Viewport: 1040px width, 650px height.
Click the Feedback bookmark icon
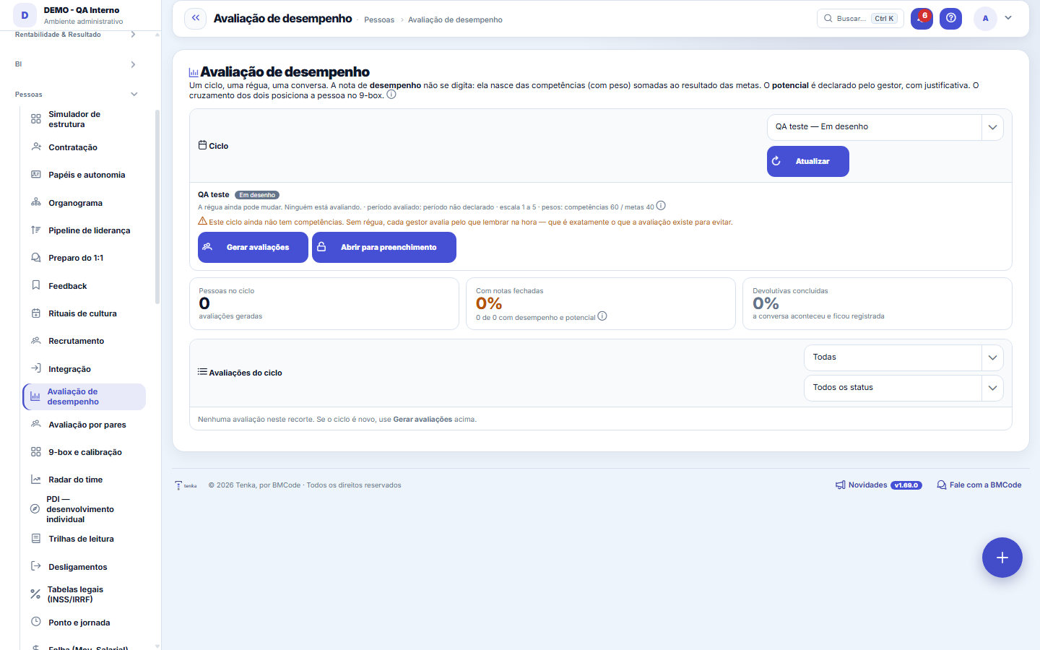pyautogui.click(x=35, y=285)
